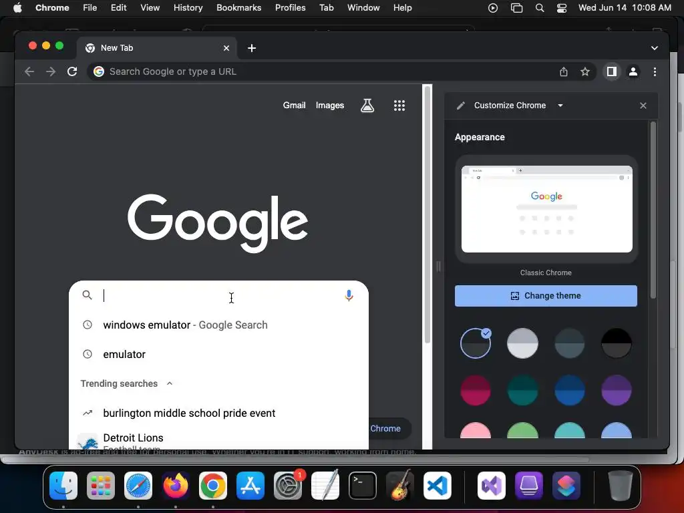Image resolution: width=684 pixels, height=513 pixels.
Task: Open Visual Studio Code from the Dock
Action: pos(437,485)
